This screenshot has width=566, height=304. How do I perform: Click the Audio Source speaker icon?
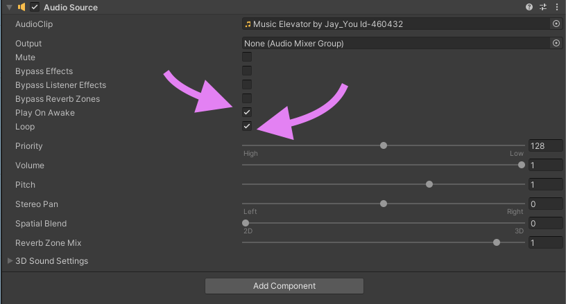coord(21,7)
